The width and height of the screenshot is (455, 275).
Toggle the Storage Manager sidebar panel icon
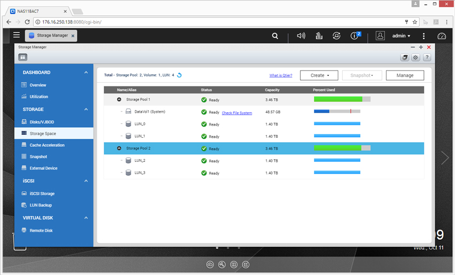[x=22, y=57]
